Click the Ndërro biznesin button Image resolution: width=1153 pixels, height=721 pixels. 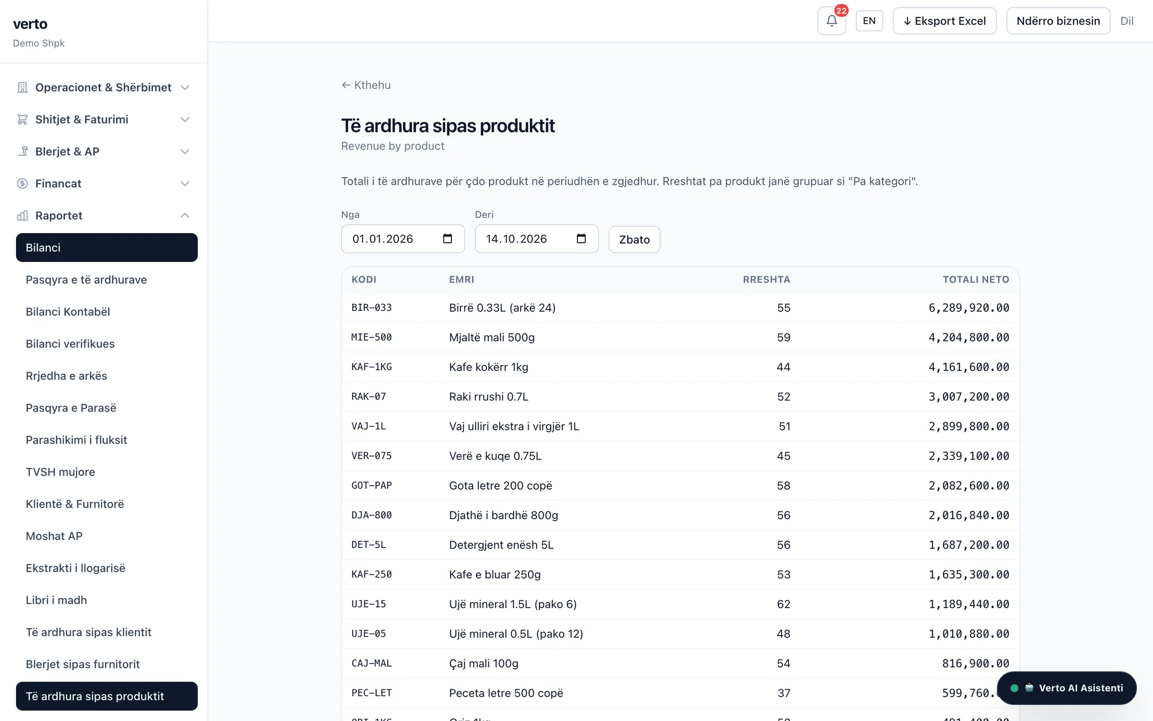[1058, 21]
